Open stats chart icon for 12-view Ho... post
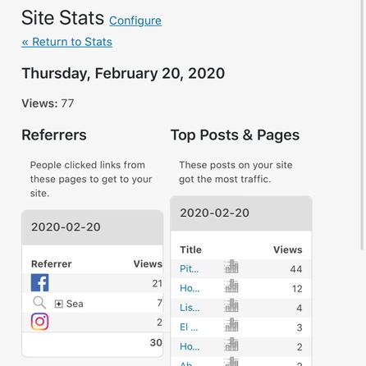The height and width of the screenshot is (366, 366). [231, 286]
